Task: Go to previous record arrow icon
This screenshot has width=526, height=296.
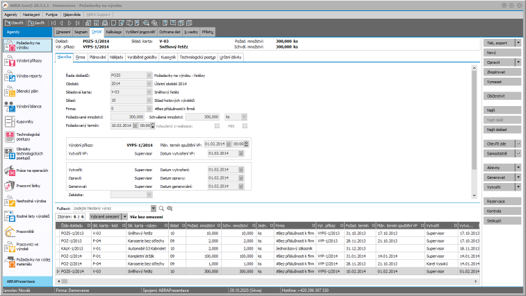Action: pos(61,23)
